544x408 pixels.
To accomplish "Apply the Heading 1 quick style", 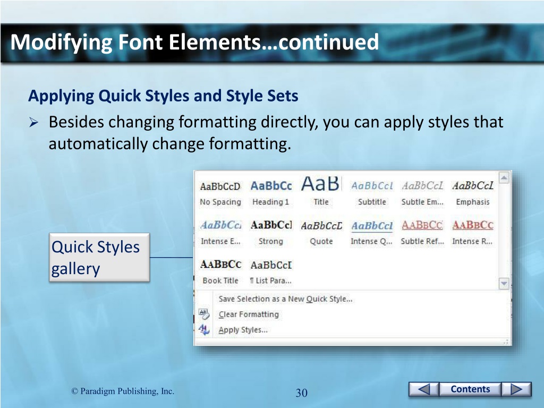I will click(x=270, y=193).
